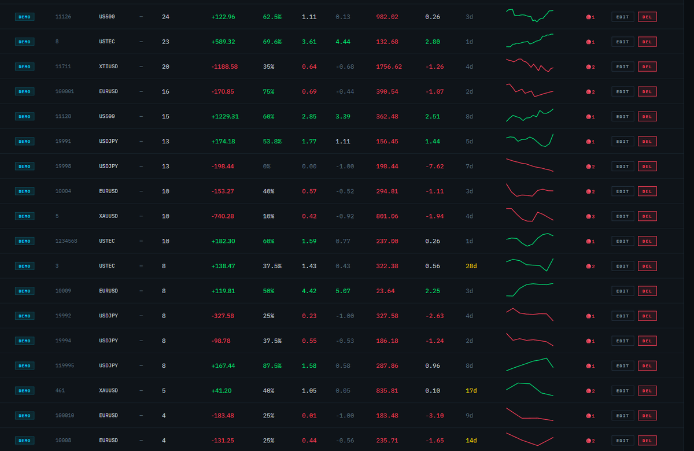Open the sparkline chart for row 19998

tap(530, 165)
